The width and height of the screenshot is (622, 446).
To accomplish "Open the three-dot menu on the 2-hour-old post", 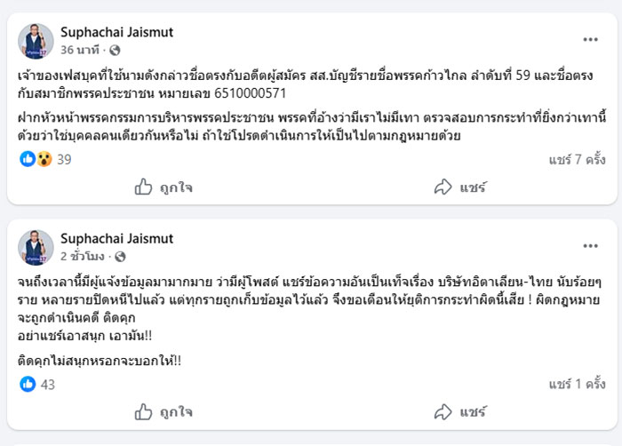I will click(x=590, y=244).
